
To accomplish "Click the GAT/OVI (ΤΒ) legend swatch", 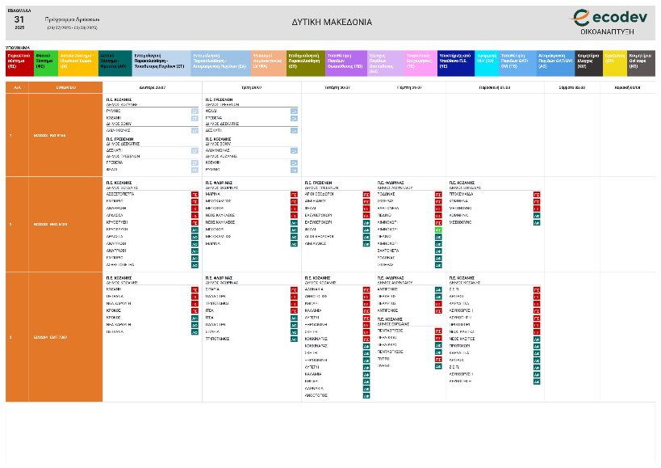I will point(517,63).
